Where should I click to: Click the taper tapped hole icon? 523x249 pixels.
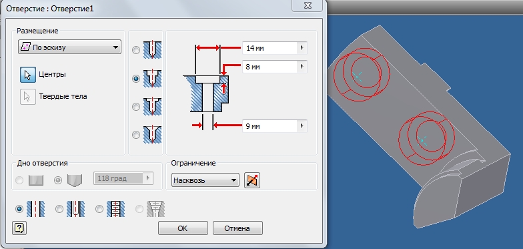pyautogui.click(x=156, y=209)
